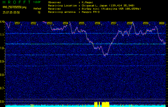Click the 0600 time marker
Screen dimensions: 168x107
tap(162, 23)
